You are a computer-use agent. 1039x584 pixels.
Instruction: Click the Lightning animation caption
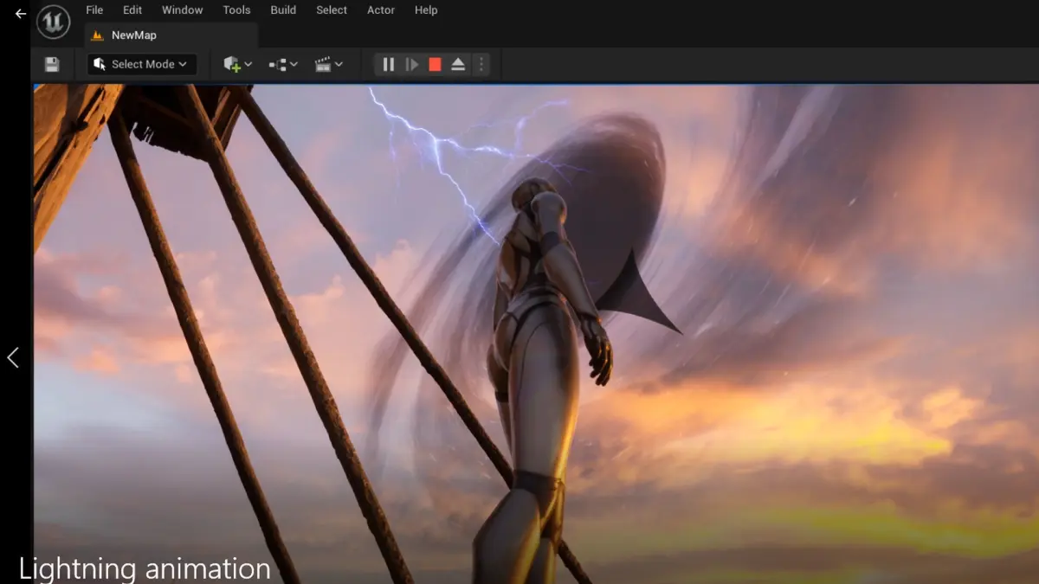coord(145,568)
